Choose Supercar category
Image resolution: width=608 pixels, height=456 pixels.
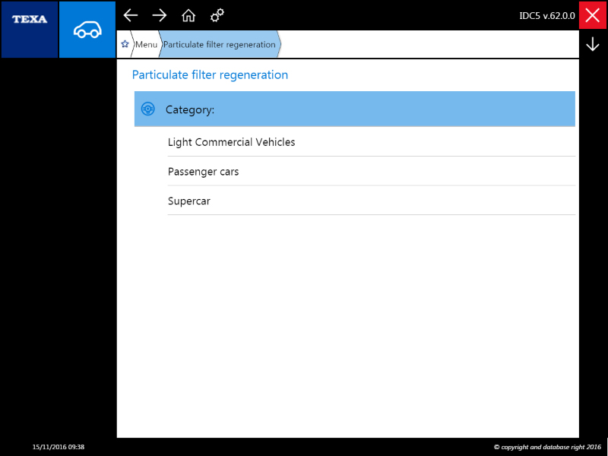(371, 201)
